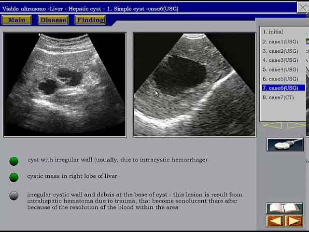The image size is (309, 232).
Task: Select '5. case4(USG)' in the list
Action: click(280, 70)
